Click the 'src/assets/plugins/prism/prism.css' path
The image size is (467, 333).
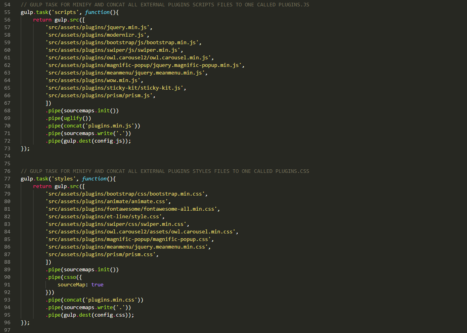click(x=100, y=255)
